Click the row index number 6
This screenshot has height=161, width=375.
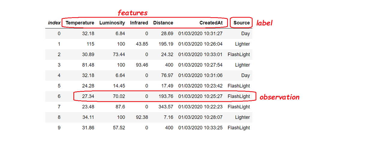click(59, 96)
